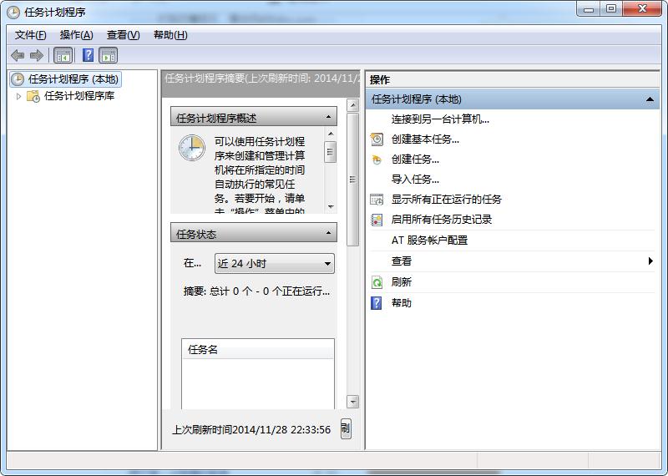The height and width of the screenshot is (476, 668).
Task: Click 启用所有任务历史记录 action
Action: (442, 220)
